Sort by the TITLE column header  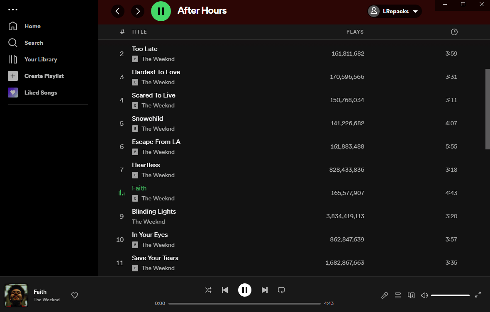point(139,32)
